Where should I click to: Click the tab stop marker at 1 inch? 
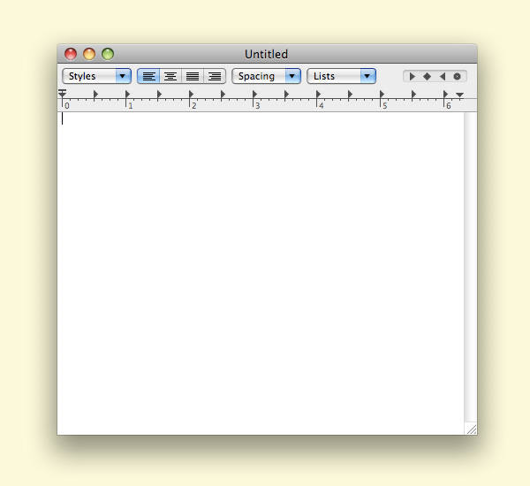click(127, 94)
